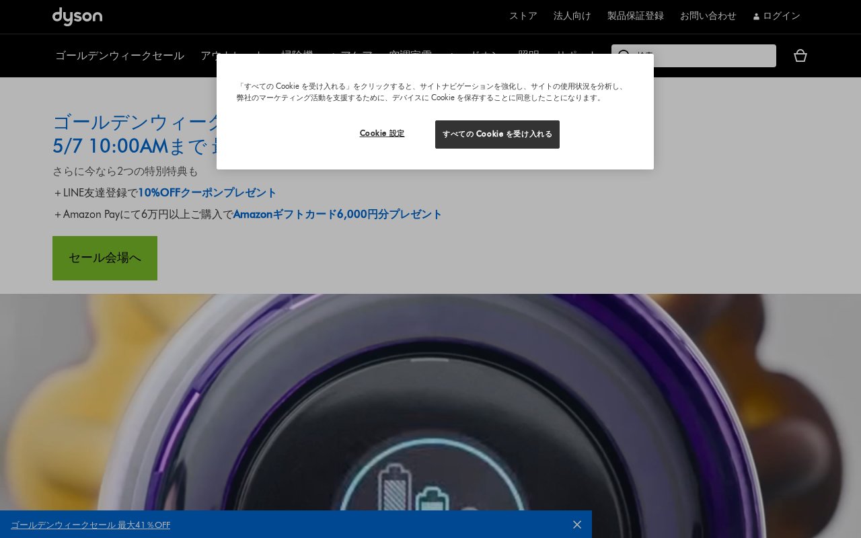Click 10%OFFクーポンプレゼント text
861x538 pixels.
[207, 193]
